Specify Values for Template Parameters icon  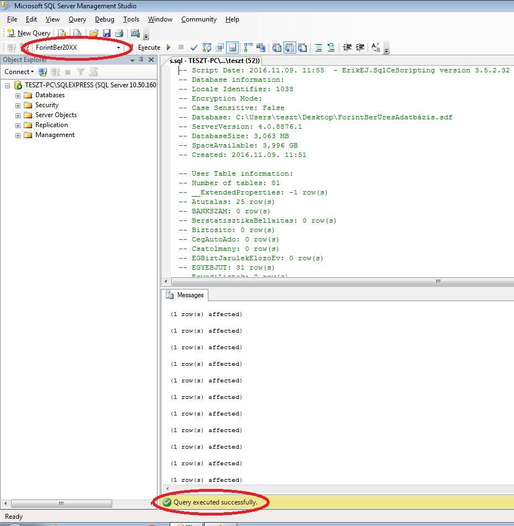pyautogui.click(x=376, y=48)
